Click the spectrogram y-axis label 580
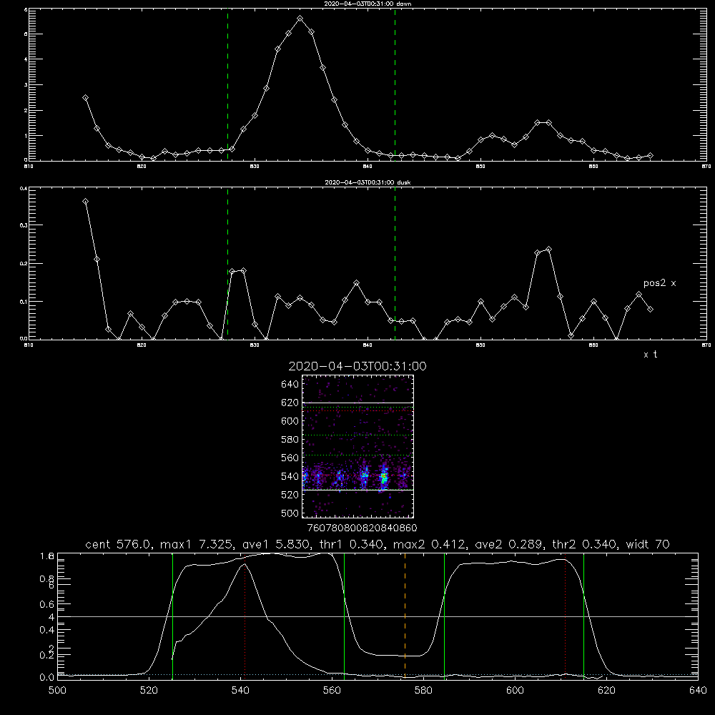The height and width of the screenshot is (715, 715). [290, 440]
